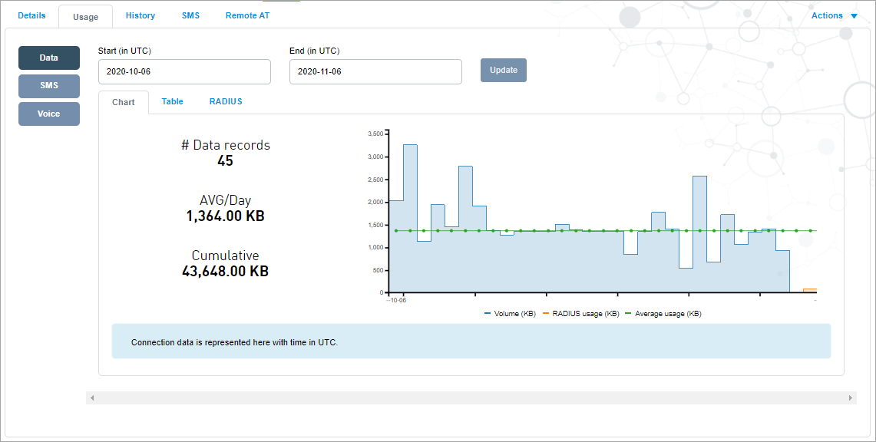
Task: Open the Details tab
Action: pos(31,15)
